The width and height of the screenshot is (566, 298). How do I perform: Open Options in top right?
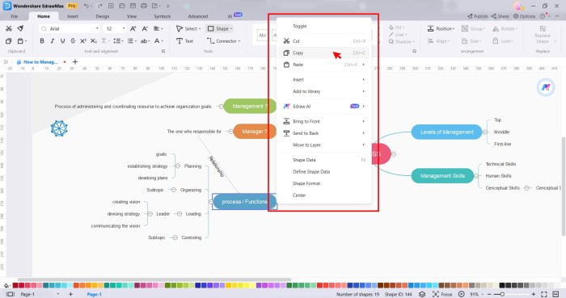click(x=525, y=16)
